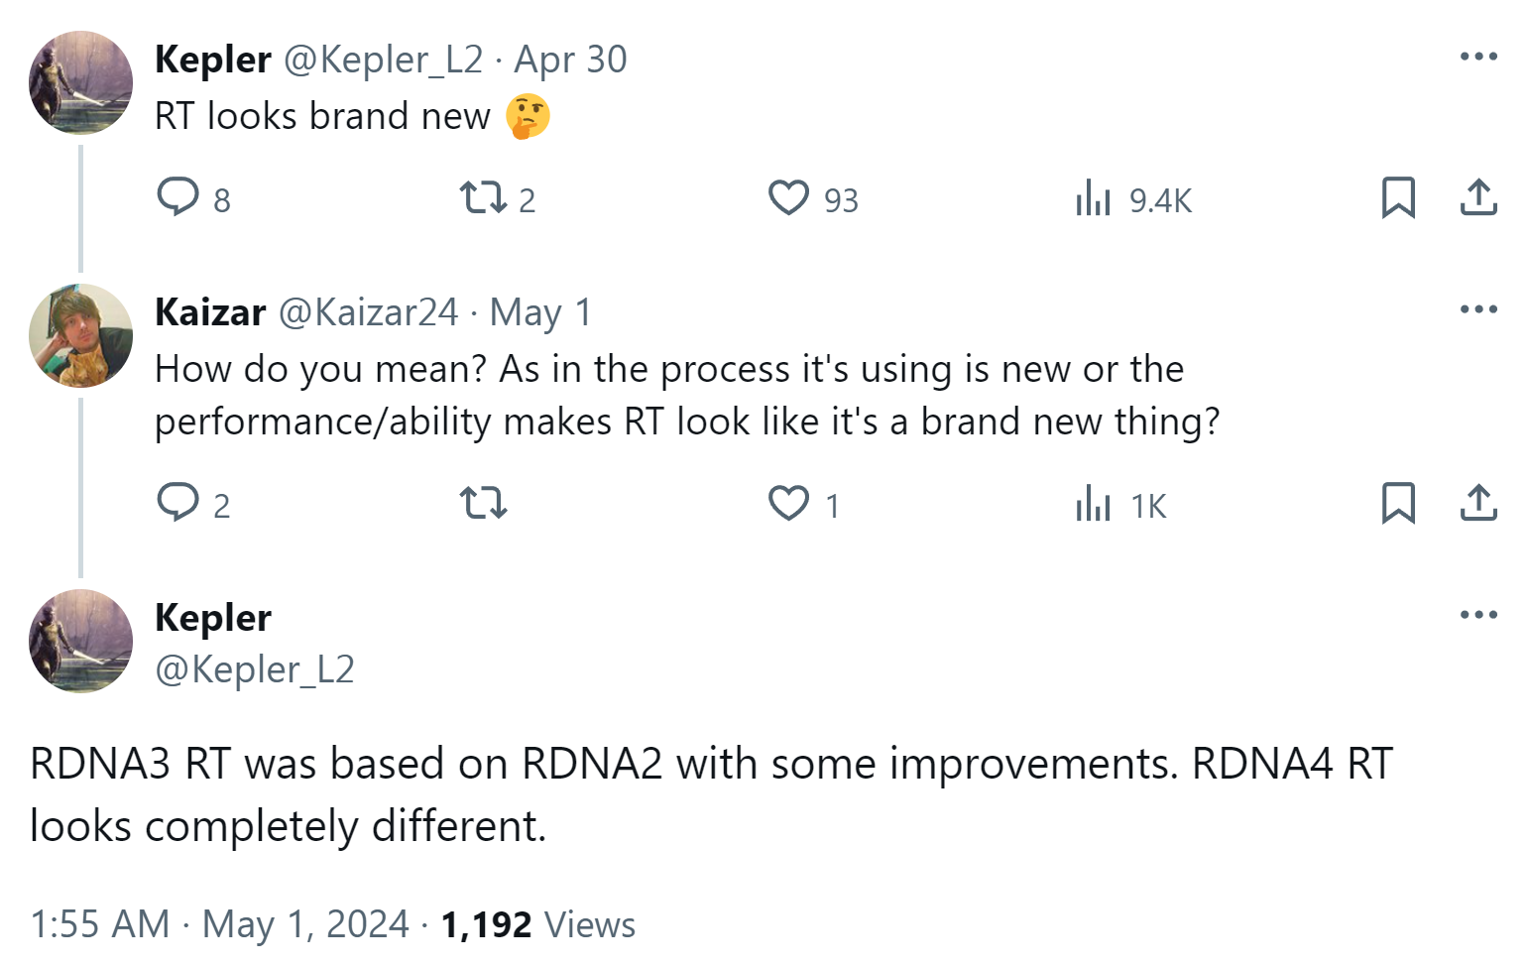View analytics for tweet with 9.4K views
Screen dimensions: 1529x967
1093,198
